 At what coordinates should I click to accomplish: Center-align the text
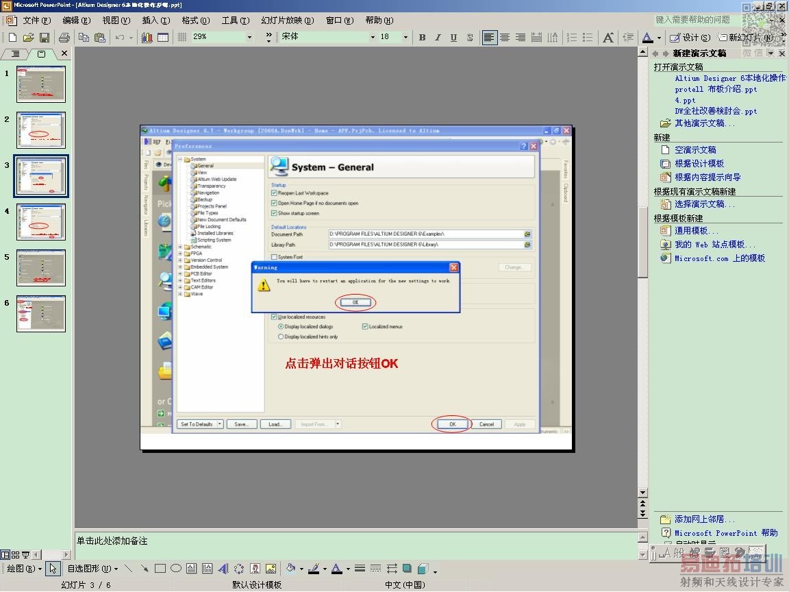[x=505, y=37]
